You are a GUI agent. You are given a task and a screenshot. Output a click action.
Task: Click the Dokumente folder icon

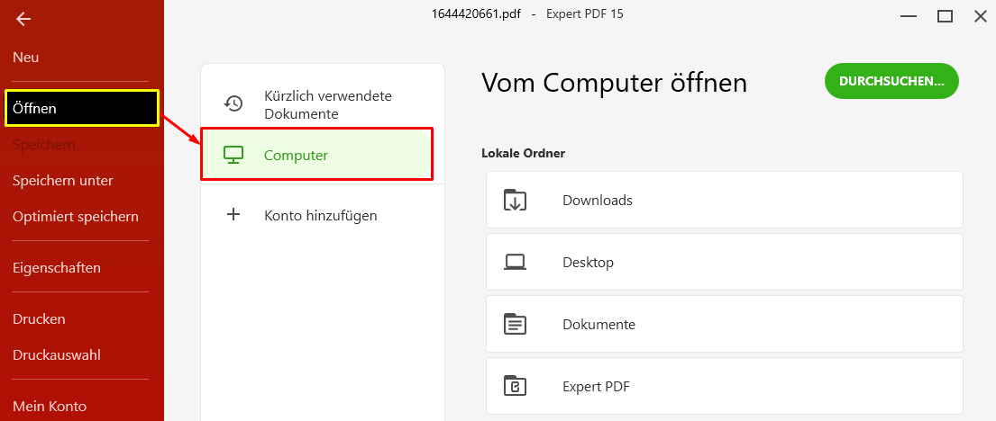tap(516, 324)
